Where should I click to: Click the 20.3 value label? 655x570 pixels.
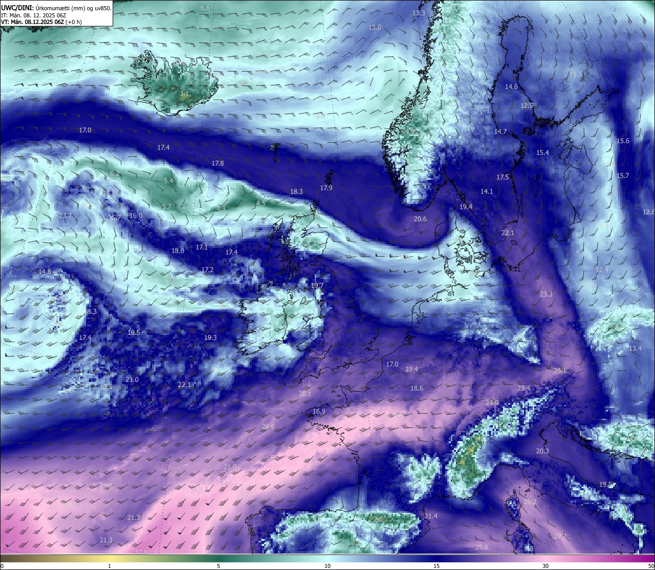tap(542, 451)
